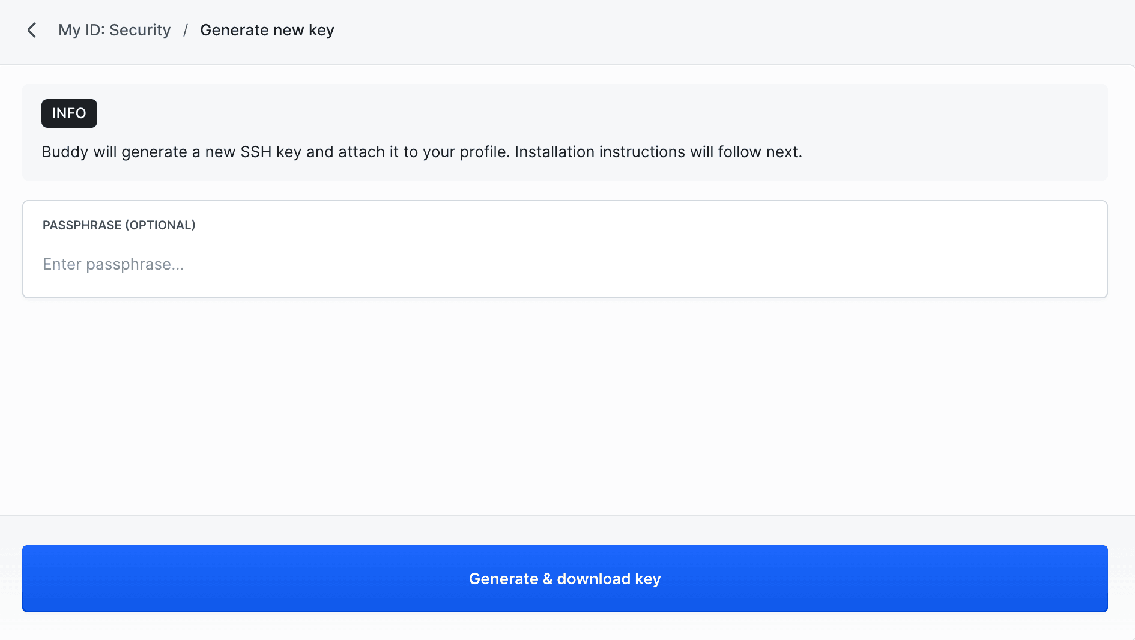Click the word 'Buddy' in info text
The image size is (1135, 640).
click(65, 152)
